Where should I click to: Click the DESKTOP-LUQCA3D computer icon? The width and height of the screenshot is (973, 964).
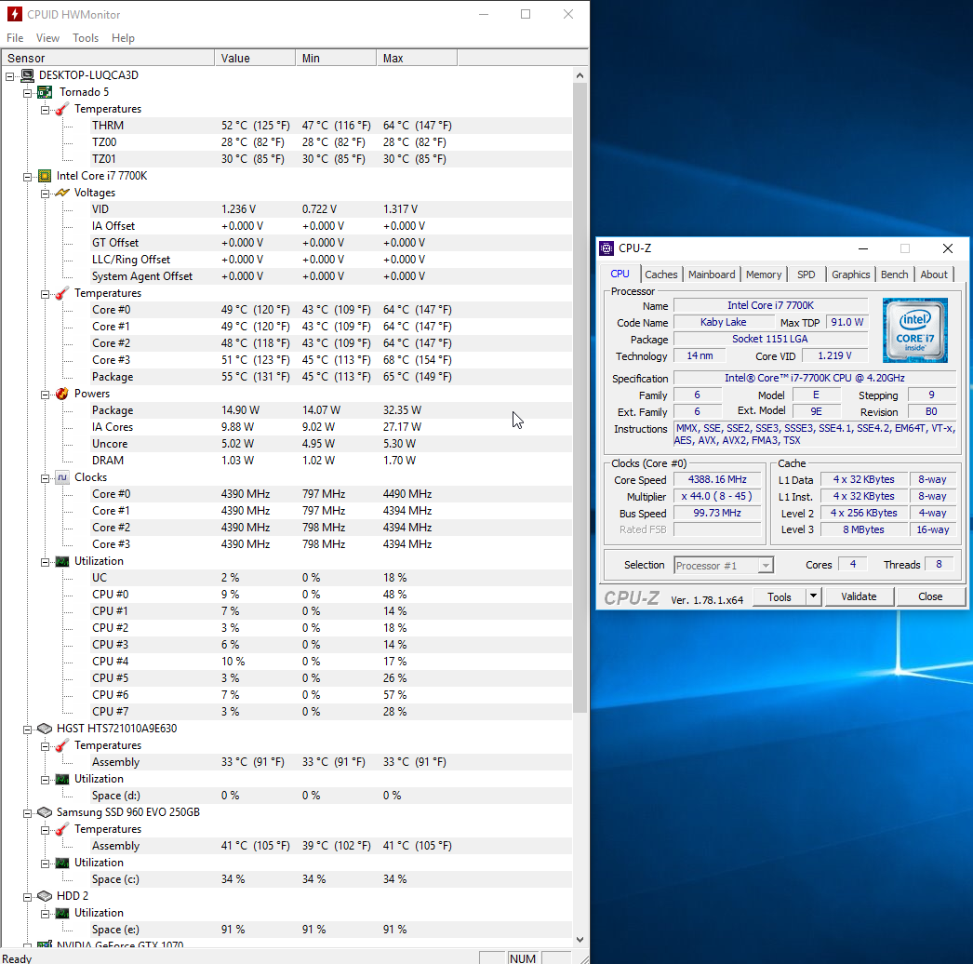point(27,75)
